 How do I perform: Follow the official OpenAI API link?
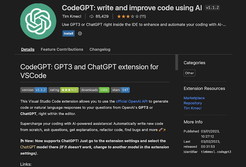click(132, 101)
